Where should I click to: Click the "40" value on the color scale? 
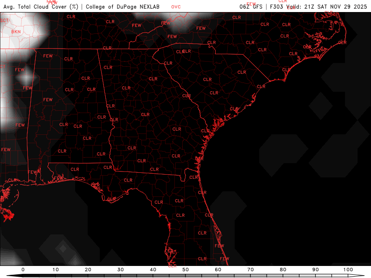pyautogui.click(x=153, y=270)
